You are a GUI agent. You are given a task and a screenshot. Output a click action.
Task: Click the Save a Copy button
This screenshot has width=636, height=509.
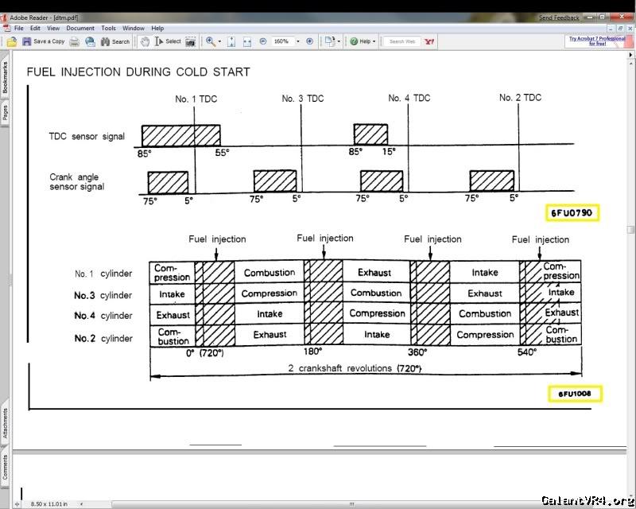point(43,41)
